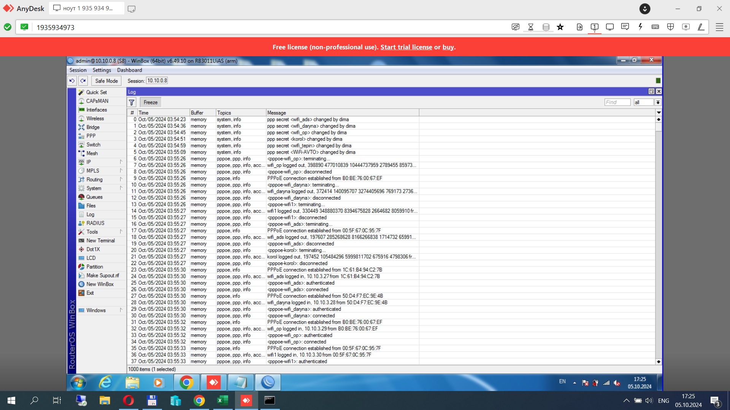
Task: Open AnyDesk chat icon in toolbar
Action: tap(625, 27)
